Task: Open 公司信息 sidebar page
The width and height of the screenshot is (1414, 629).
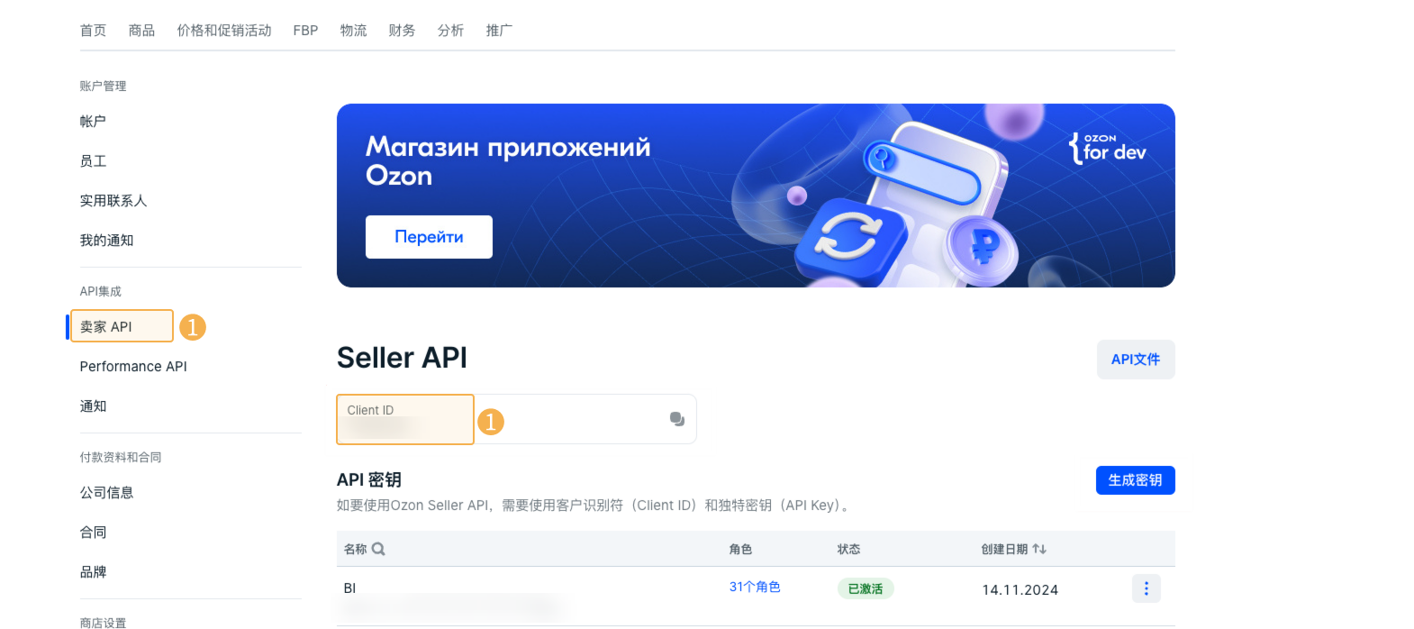Action: click(x=106, y=493)
